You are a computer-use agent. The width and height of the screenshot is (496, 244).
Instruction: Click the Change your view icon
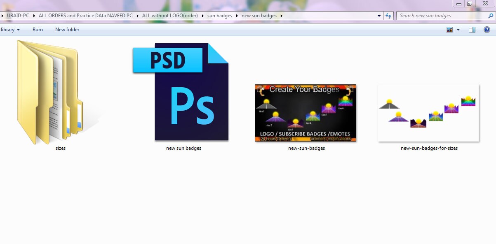click(x=449, y=29)
